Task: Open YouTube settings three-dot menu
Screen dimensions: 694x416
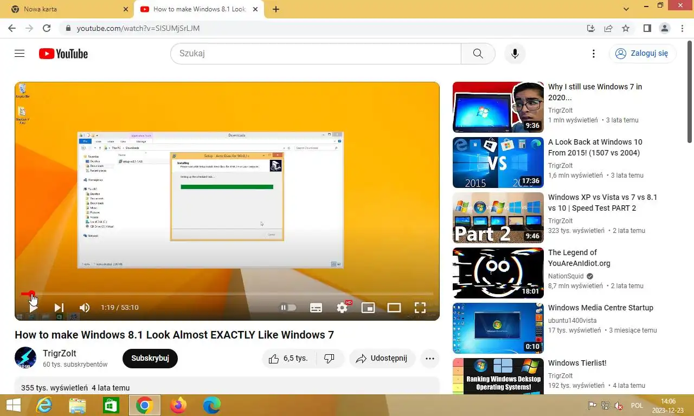Action: click(594, 54)
